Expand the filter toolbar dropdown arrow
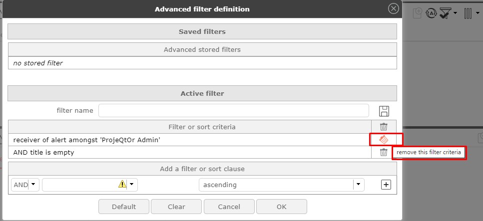Image resolution: width=483 pixels, height=221 pixels. tap(456, 13)
